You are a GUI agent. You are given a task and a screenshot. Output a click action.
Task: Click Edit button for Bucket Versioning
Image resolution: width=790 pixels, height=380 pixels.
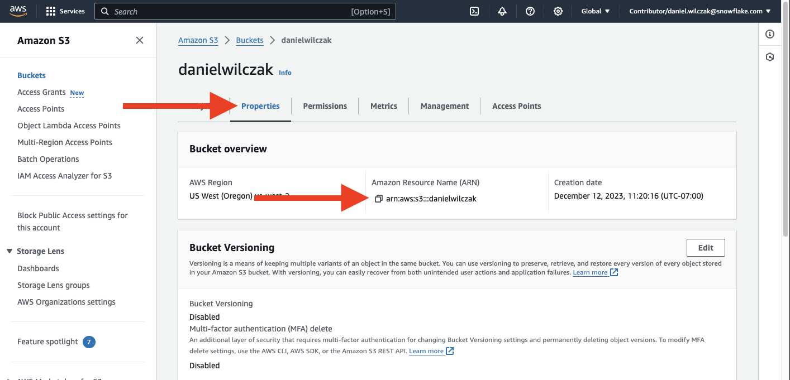click(705, 248)
